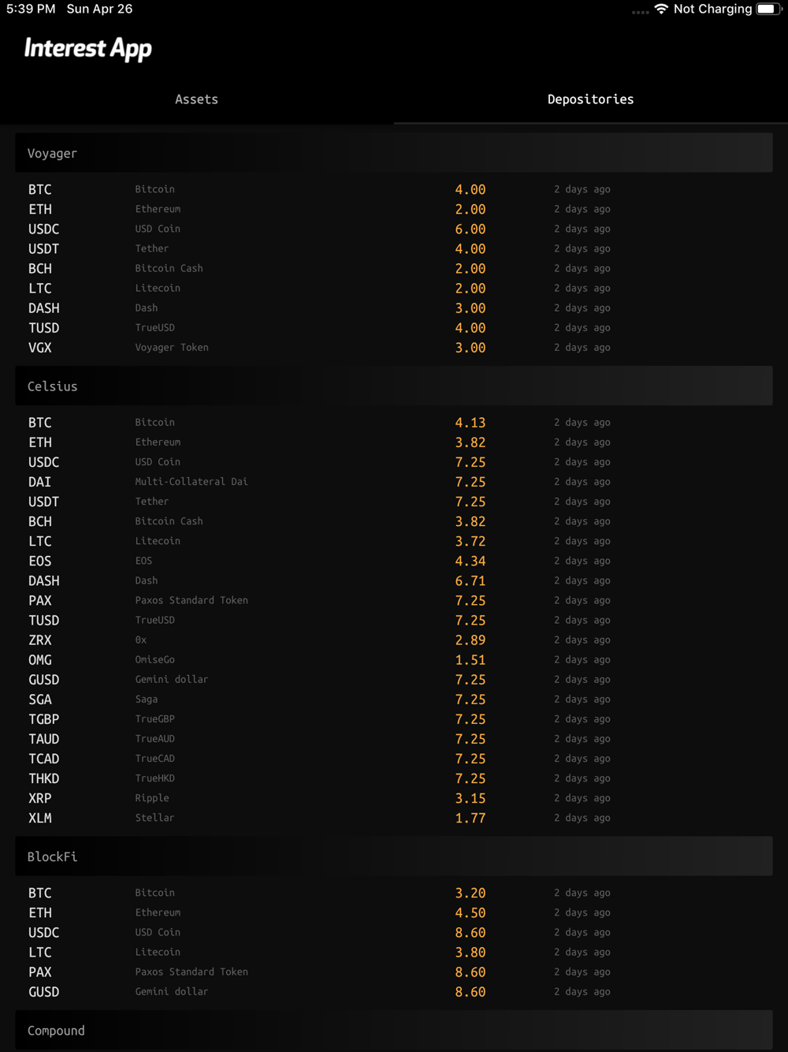Screen dimensions: 788x1052
Task: Expand the Compound section header
Action: 394,1031
